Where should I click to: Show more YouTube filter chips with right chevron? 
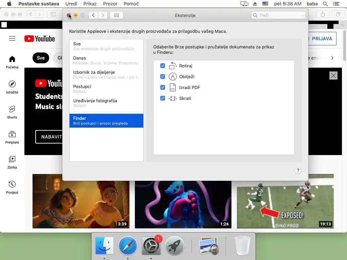[x=332, y=58]
